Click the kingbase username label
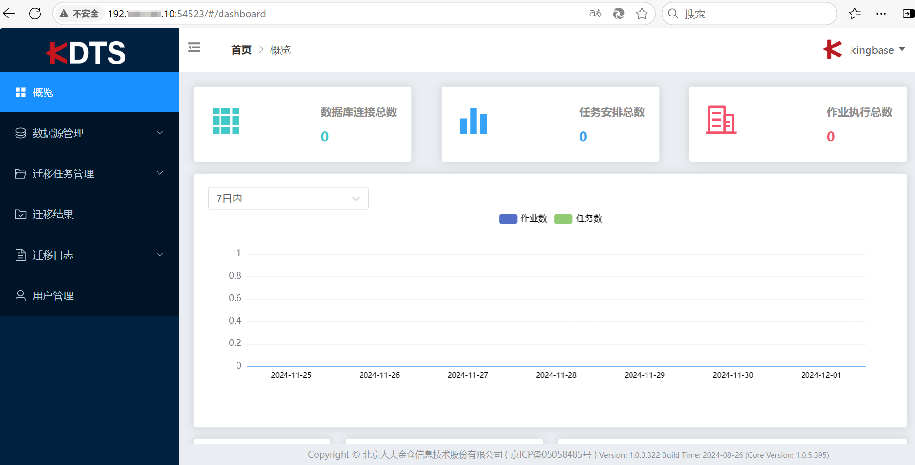The width and height of the screenshot is (915, 465). (x=872, y=50)
